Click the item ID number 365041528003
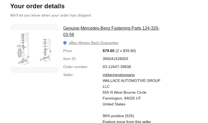 tap(115, 59)
